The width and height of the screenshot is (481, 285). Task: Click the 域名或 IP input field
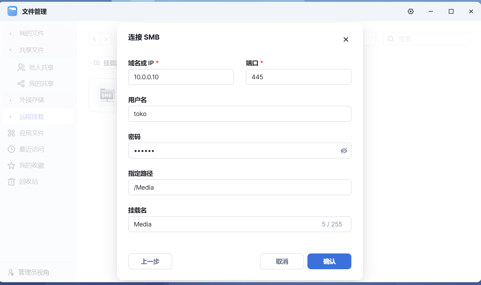181,77
